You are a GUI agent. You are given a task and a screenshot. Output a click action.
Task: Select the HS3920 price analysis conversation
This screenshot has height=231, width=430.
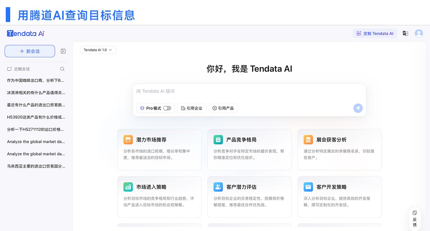point(34,117)
